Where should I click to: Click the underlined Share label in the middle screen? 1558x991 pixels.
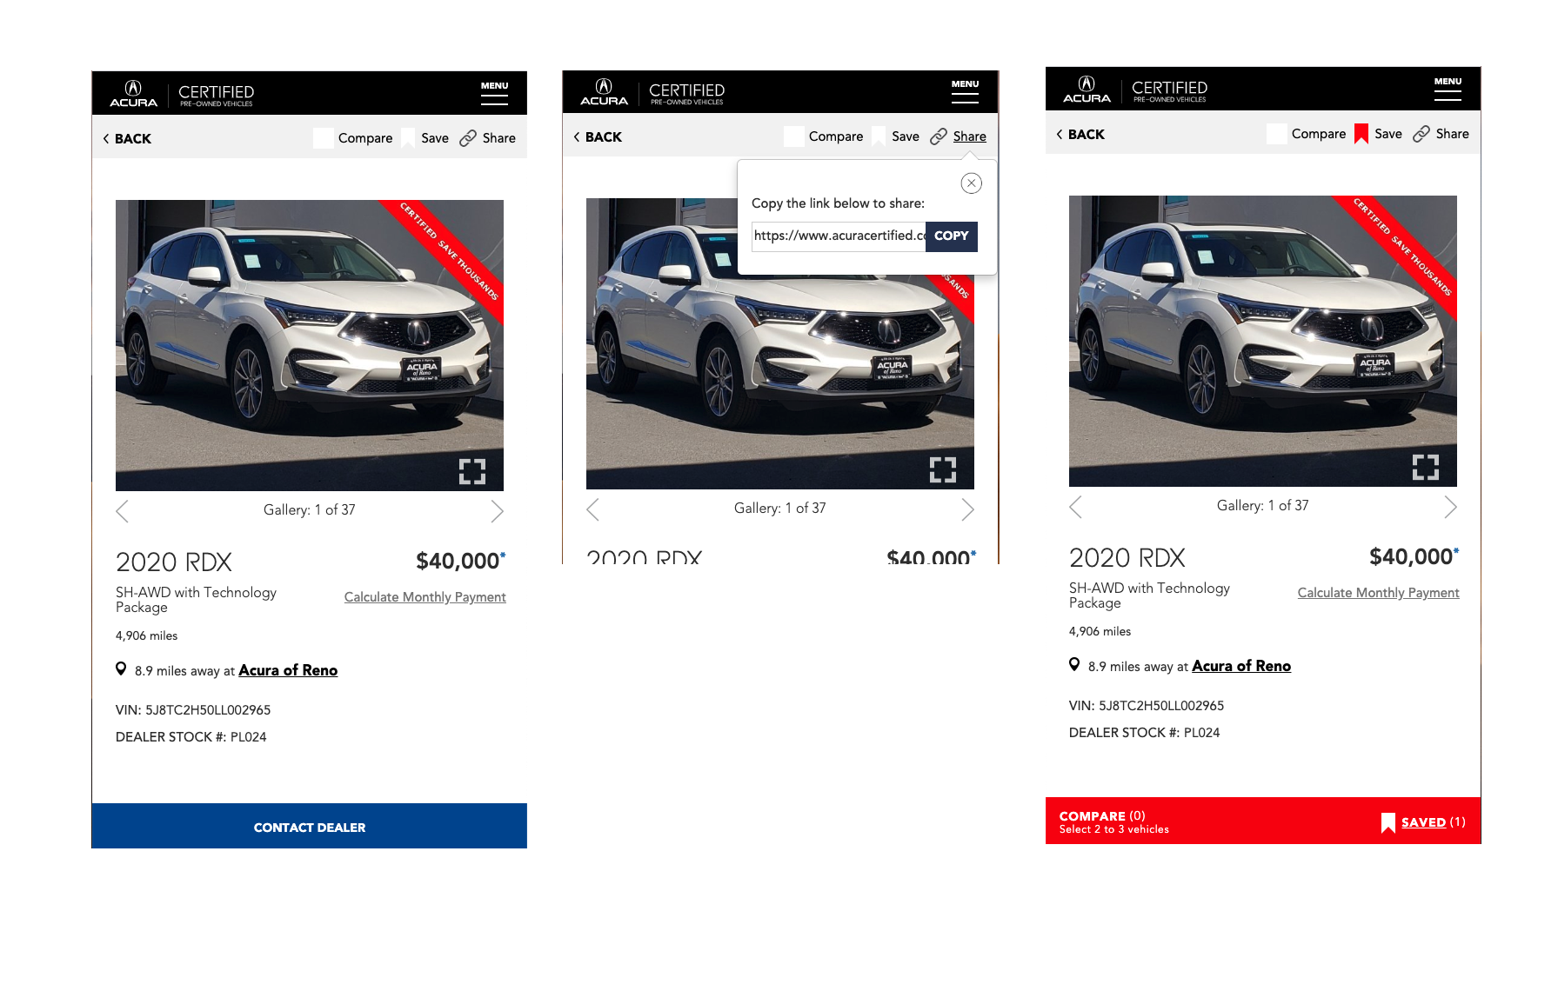[x=969, y=136]
